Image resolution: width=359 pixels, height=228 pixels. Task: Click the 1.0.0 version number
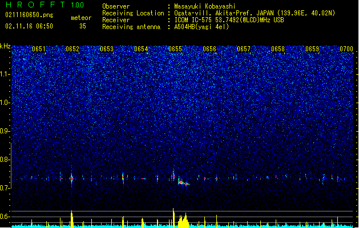click(x=77, y=5)
